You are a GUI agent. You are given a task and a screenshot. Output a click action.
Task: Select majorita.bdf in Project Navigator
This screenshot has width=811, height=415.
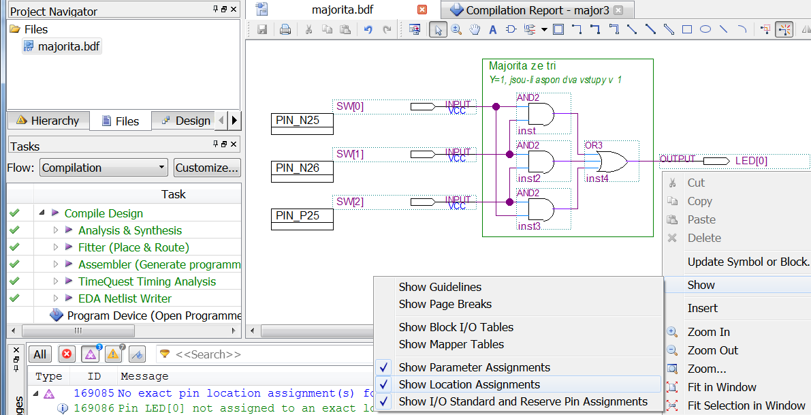61,46
